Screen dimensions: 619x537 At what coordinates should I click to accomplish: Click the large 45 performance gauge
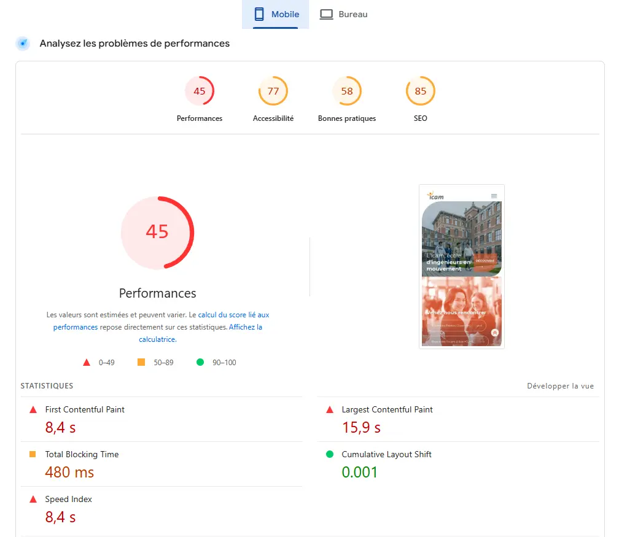[157, 232]
